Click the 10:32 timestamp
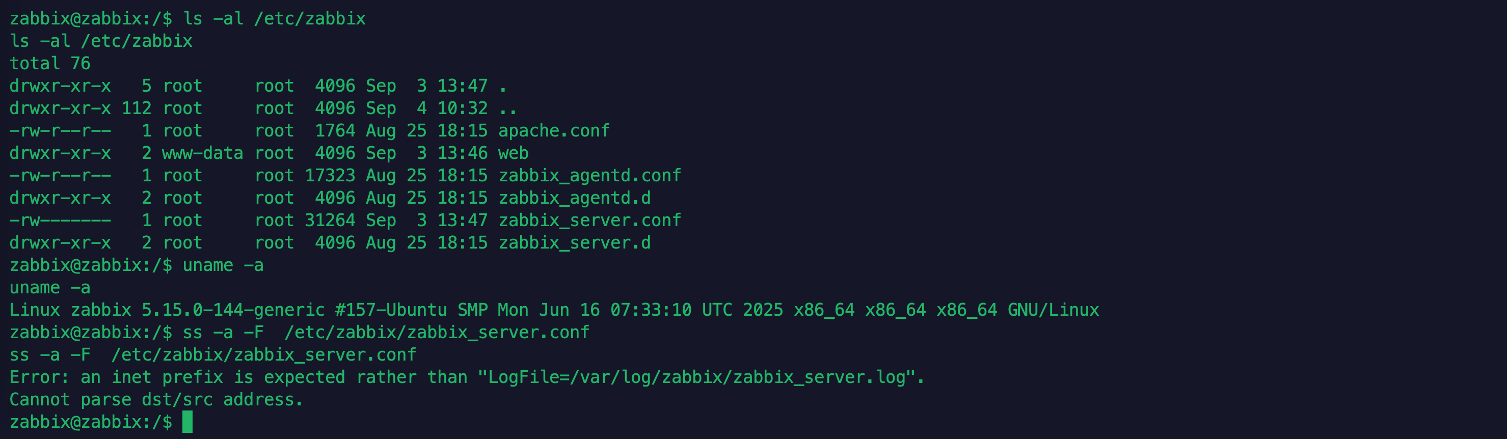This screenshot has width=1507, height=439. [462, 108]
